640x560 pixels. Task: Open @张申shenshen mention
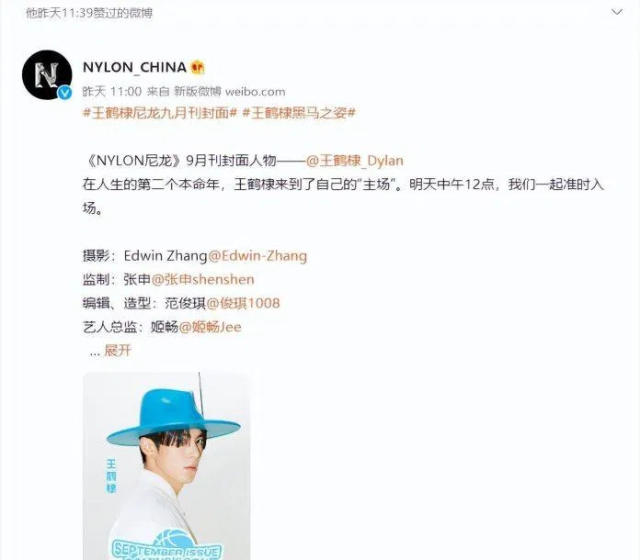click(203, 280)
